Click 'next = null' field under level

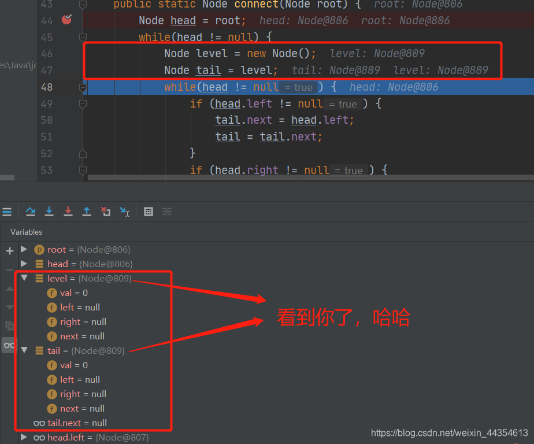[76, 336]
